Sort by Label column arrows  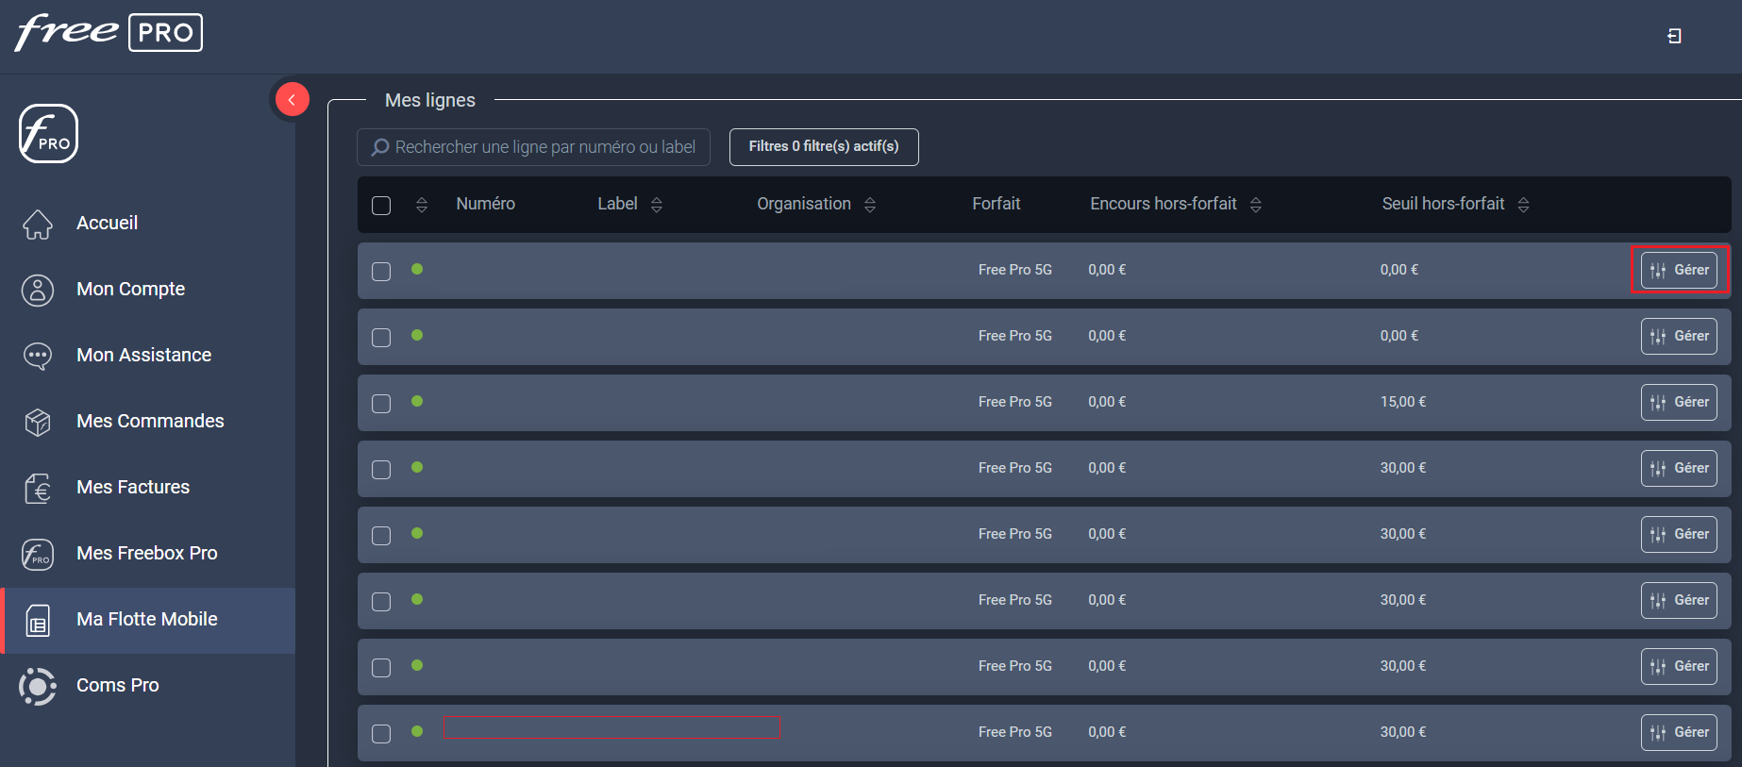pos(657,205)
